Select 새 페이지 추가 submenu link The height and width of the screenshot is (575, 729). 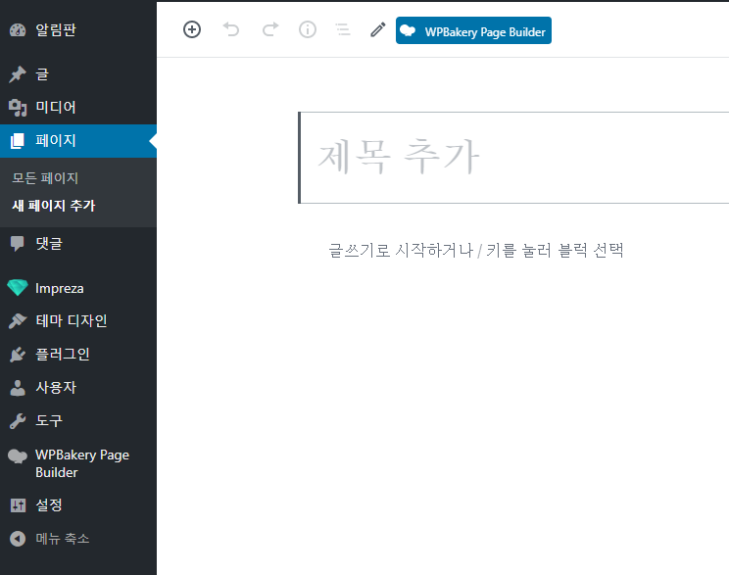click(54, 206)
